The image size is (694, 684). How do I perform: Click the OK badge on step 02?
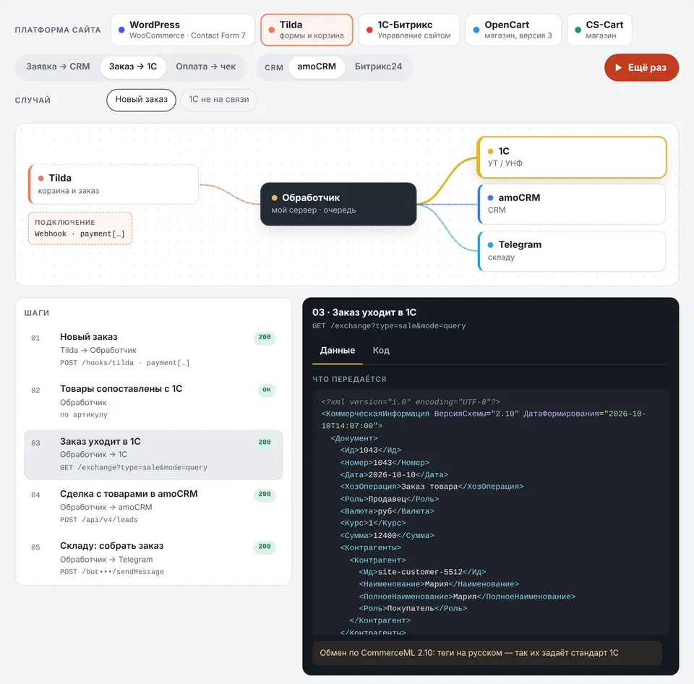tap(267, 390)
